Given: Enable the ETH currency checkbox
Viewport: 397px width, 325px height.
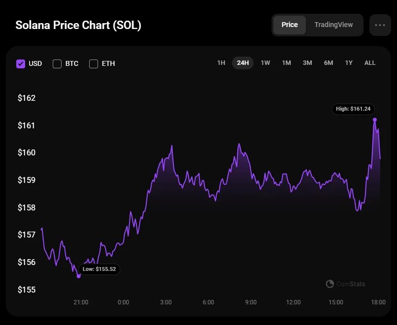Looking at the screenshot, I should pos(94,63).
